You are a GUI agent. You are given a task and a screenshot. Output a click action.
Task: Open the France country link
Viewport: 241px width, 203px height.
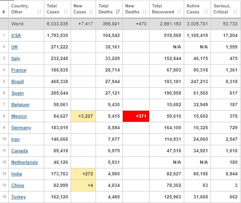tap(19, 70)
